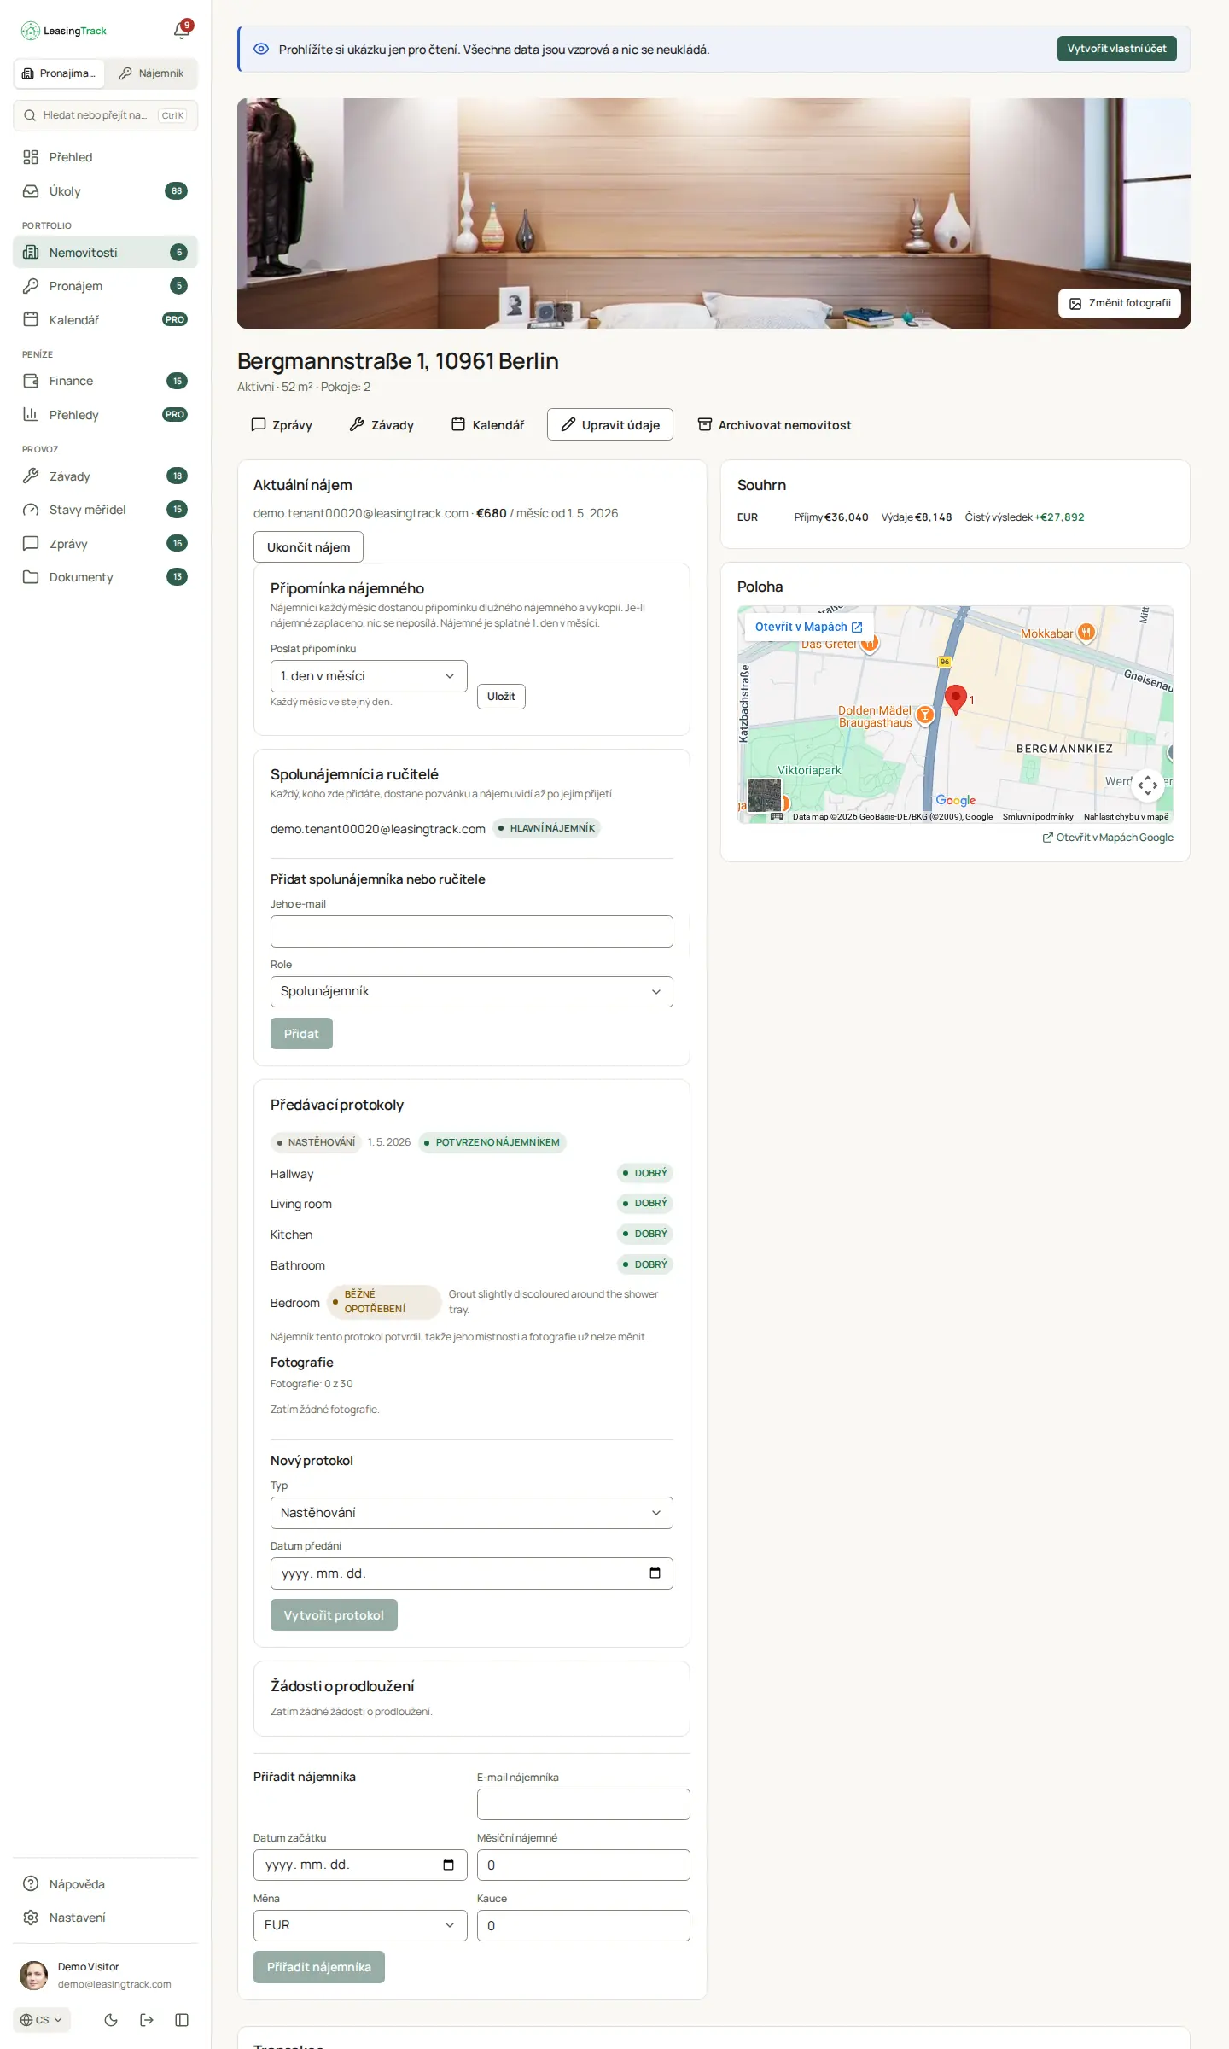Click Ukončit nájem button
The height and width of the screenshot is (2049, 1229).
tap(308, 547)
